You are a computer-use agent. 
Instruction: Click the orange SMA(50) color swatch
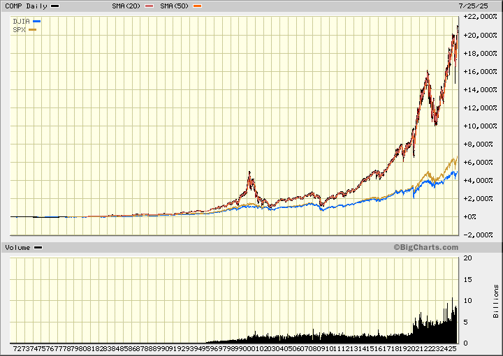click(x=197, y=6)
